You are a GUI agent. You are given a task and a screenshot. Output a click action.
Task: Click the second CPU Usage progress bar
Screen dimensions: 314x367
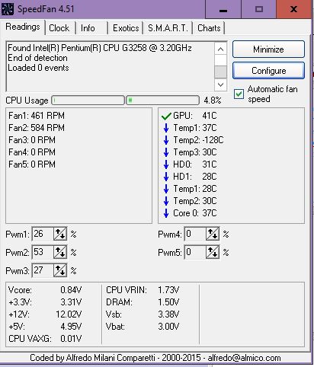[x=162, y=101]
